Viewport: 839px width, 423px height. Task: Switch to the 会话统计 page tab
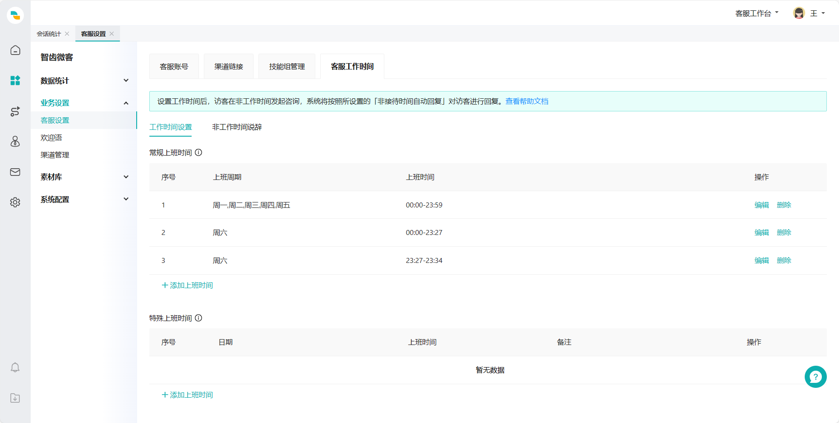tap(49, 34)
